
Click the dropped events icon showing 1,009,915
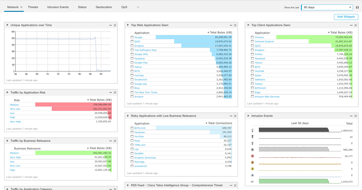pos(252,131)
